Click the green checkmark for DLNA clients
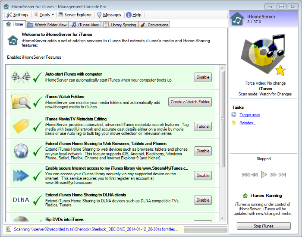 pyautogui.click(x=38, y=200)
